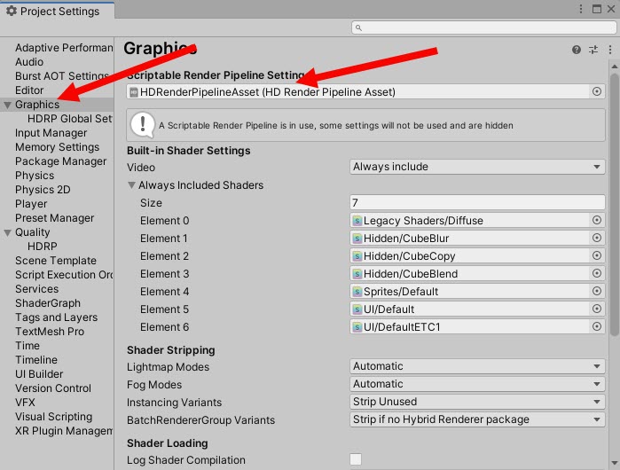Select Version Control category

click(x=53, y=388)
